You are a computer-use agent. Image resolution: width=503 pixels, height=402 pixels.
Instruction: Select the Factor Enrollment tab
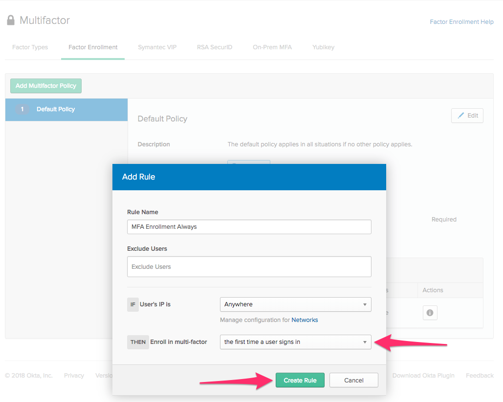pos(93,47)
